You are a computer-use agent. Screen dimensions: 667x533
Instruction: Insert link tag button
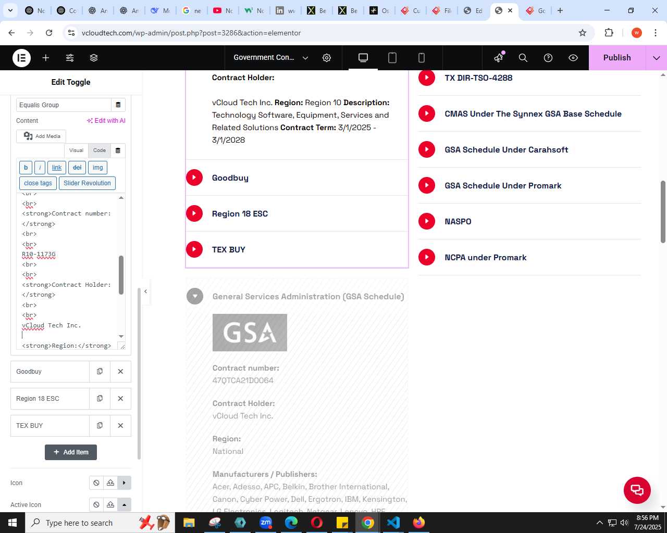pyautogui.click(x=57, y=168)
